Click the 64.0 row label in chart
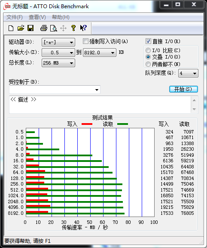This screenshot has width=207, height=248. (x=18, y=172)
